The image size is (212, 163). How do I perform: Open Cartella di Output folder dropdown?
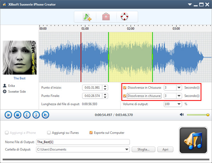click(127, 150)
